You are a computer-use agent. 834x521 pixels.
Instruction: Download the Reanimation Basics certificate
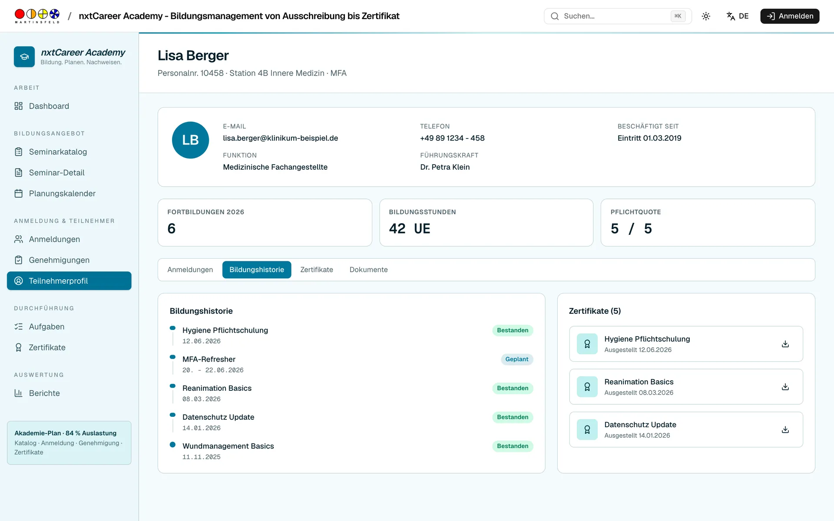click(785, 387)
